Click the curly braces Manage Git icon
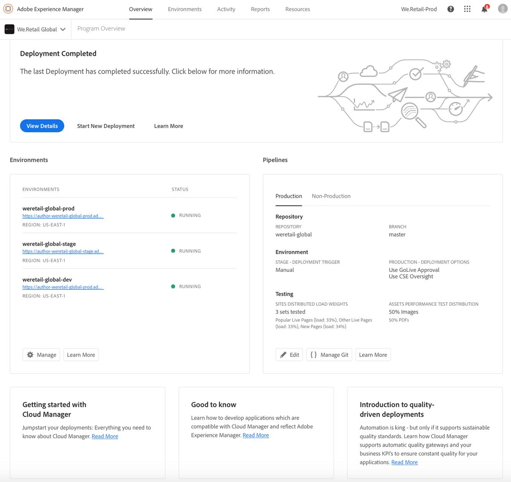Viewport: 511px width, 482px height. (314, 355)
